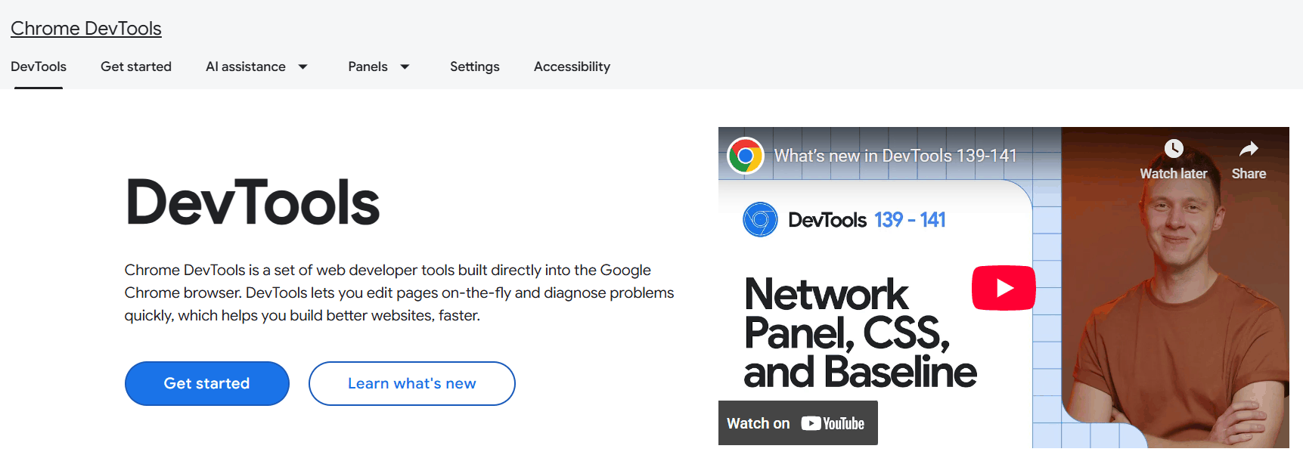Click the Watch on YouTube button

coord(798,423)
